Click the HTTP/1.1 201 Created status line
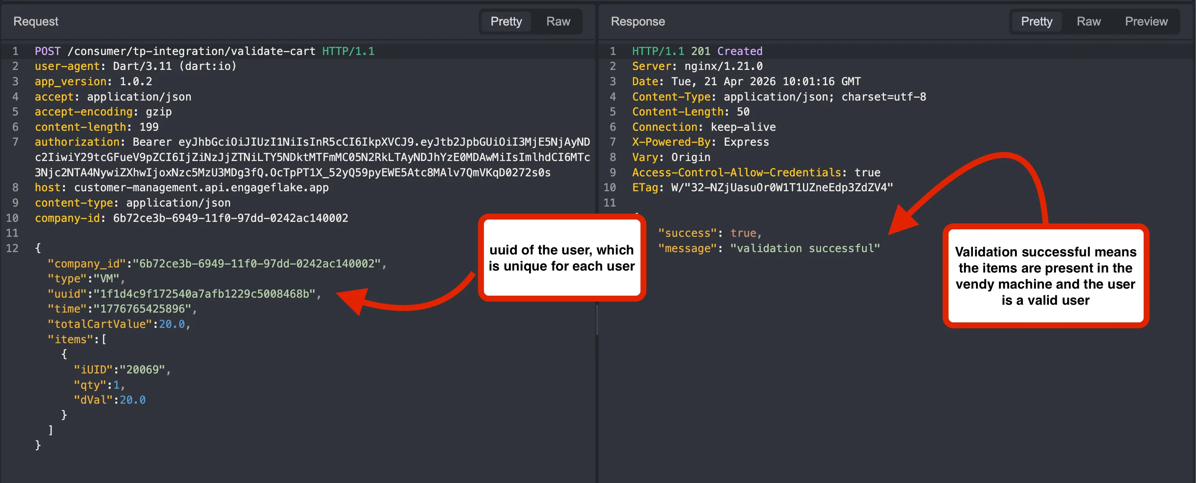This screenshot has height=483, width=1196. tap(697, 51)
